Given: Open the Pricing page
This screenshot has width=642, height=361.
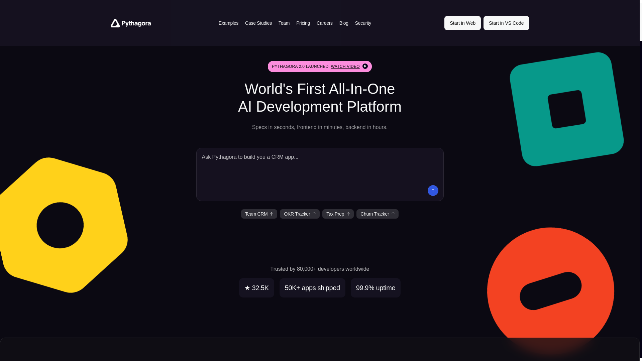Looking at the screenshot, I should coord(303,23).
